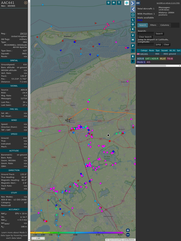Toggle the L labels map button
Screen dimensions: 181x241
point(133,20)
